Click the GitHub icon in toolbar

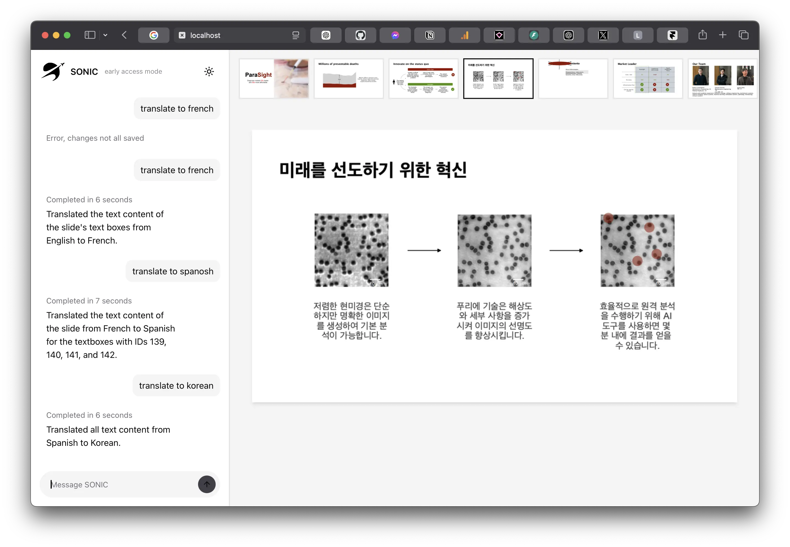tap(360, 35)
